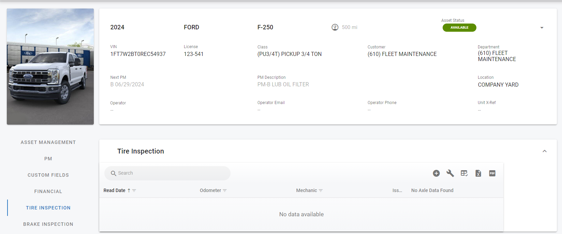This screenshot has height=234, width=562.
Task: Click the Ford truck photo thumbnail
Action: tap(50, 67)
